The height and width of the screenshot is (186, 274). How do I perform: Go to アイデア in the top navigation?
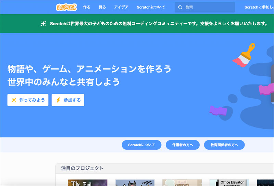121,7
